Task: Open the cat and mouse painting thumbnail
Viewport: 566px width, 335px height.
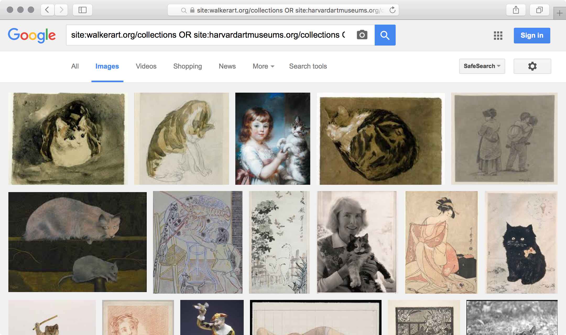Action: pos(78,242)
